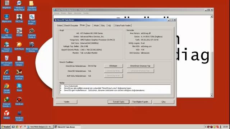Switch to the Sistem tab
The width and height of the screenshot is (230, 129).
tap(60, 25)
